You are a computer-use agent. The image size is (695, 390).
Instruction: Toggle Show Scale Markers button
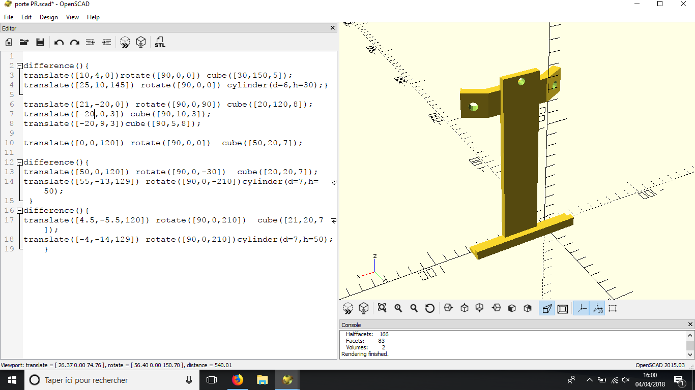pyautogui.click(x=597, y=308)
